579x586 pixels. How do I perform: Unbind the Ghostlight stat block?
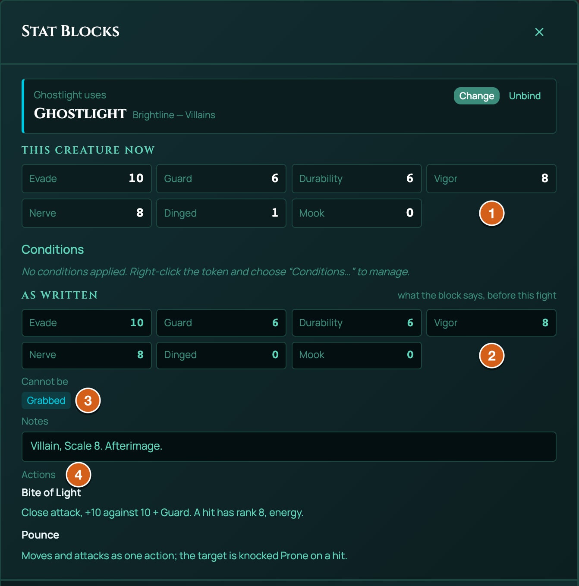[x=525, y=96]
